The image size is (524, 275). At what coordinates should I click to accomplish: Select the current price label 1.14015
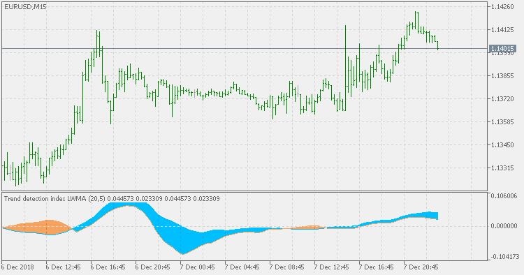(x=502, y=49)
